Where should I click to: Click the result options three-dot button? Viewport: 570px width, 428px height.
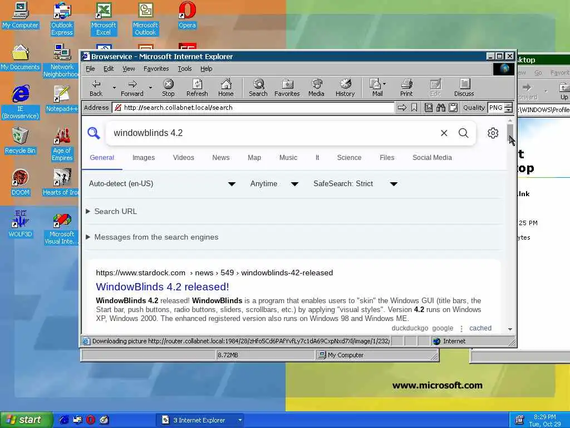point(461,329)
